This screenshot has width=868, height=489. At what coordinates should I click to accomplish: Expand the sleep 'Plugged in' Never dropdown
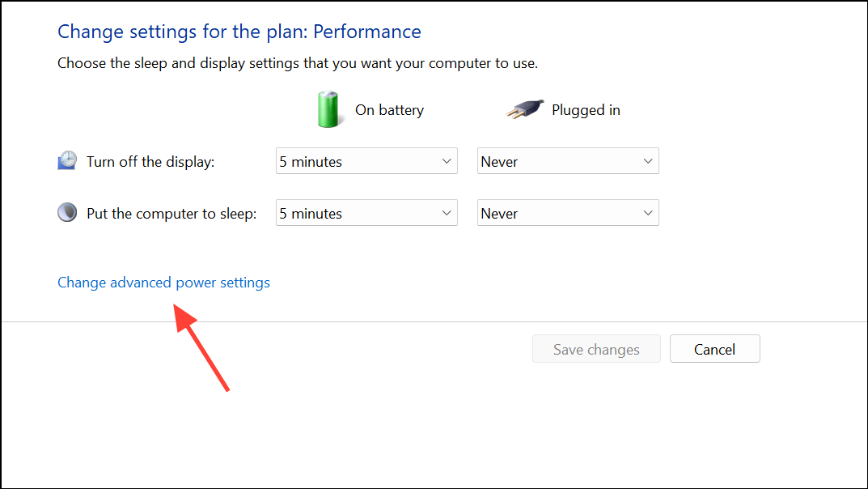pos(567,212)
